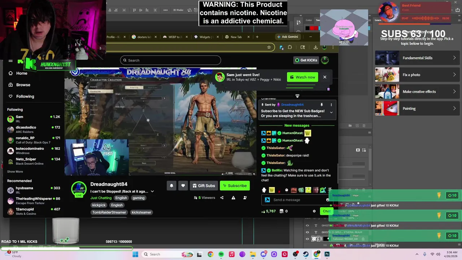Expand Following list with Show More
Image resolution: width=462 pixels, height=260 pixels.
[15, 172]
